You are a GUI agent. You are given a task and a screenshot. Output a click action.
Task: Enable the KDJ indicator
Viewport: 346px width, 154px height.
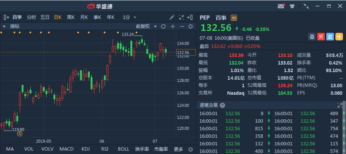point(86,149)
